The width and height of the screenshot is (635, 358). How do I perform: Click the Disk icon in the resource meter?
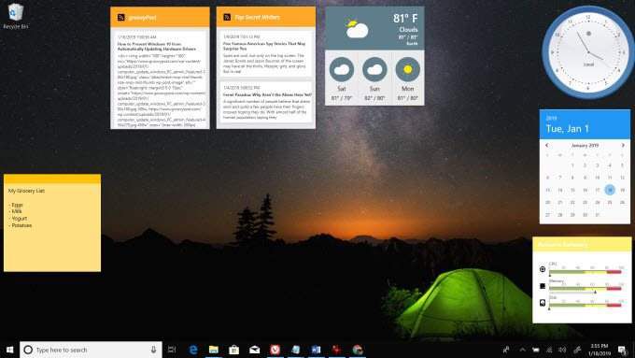pos(543,303)
